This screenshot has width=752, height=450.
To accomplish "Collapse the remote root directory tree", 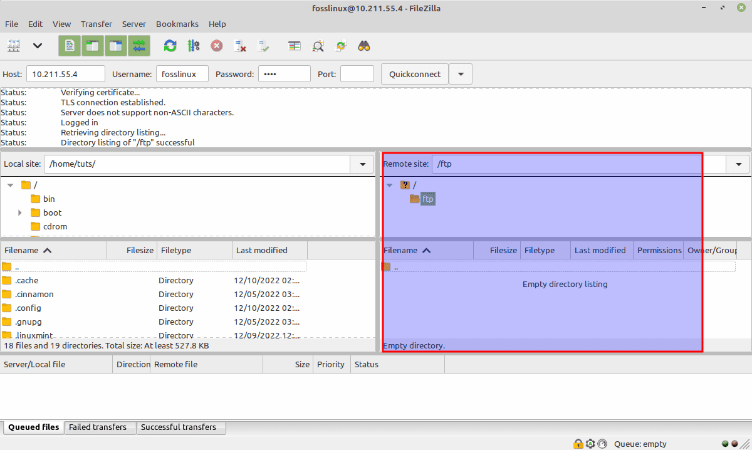I will tap(390, 185).
